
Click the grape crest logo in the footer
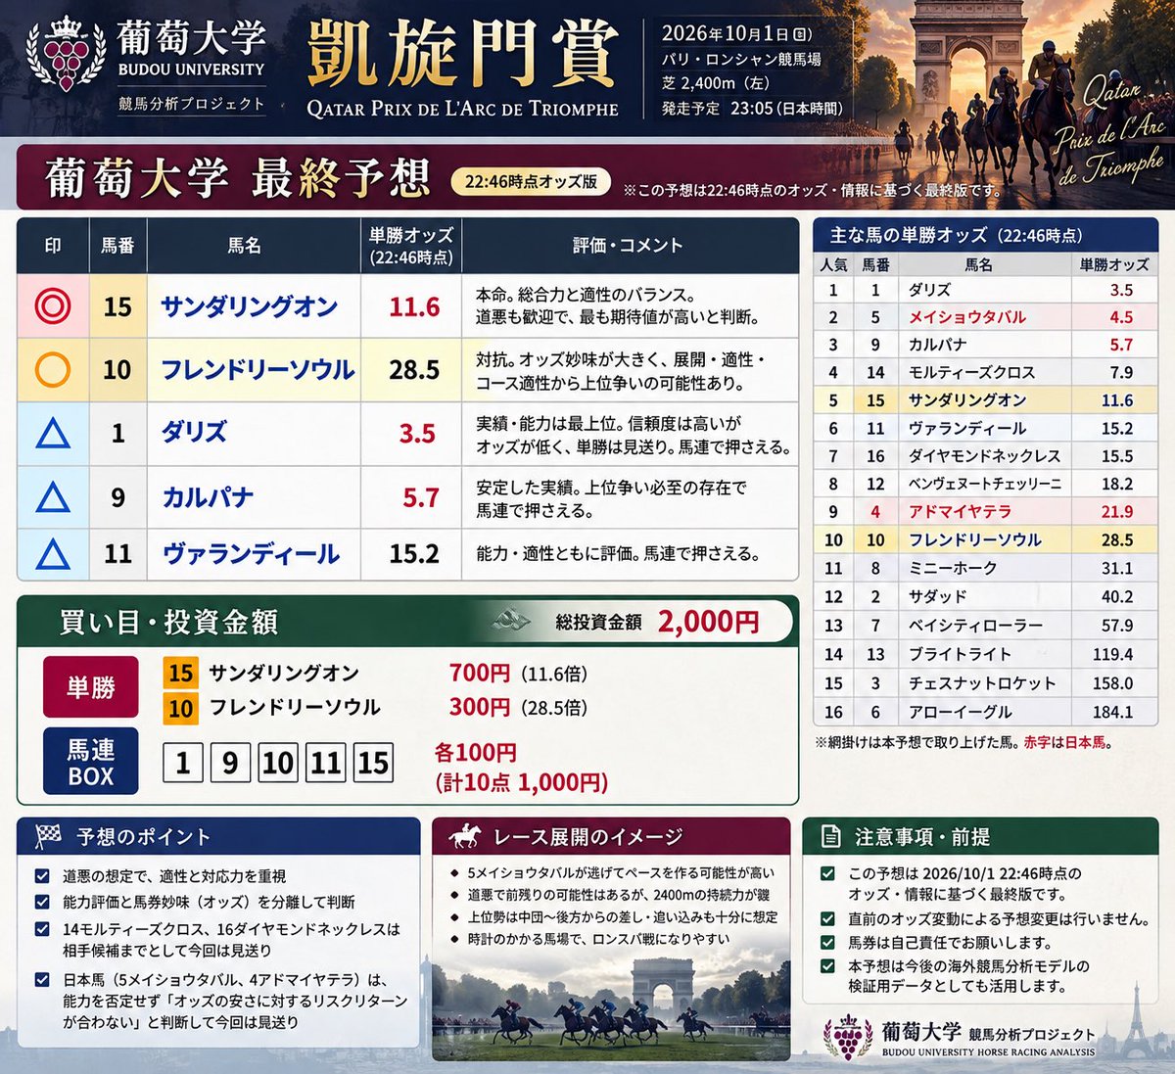(x=848, y=1037)
